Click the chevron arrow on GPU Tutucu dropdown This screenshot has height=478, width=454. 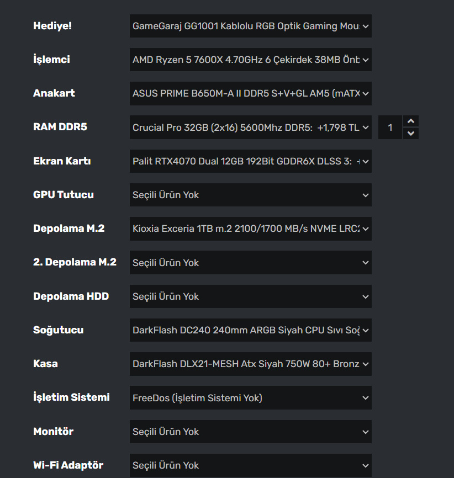tap(365, 195)
